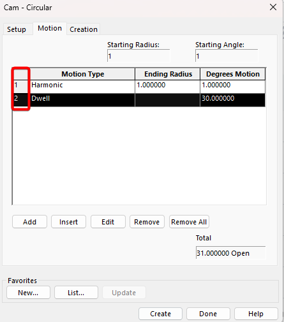284x322 pixels.
Task: Click row number 2 header cell
Action: coord(21,100)
